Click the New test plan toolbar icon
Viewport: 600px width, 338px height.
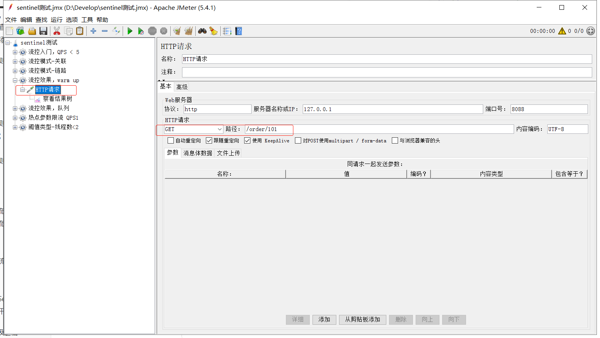click(x=9, y=31)
